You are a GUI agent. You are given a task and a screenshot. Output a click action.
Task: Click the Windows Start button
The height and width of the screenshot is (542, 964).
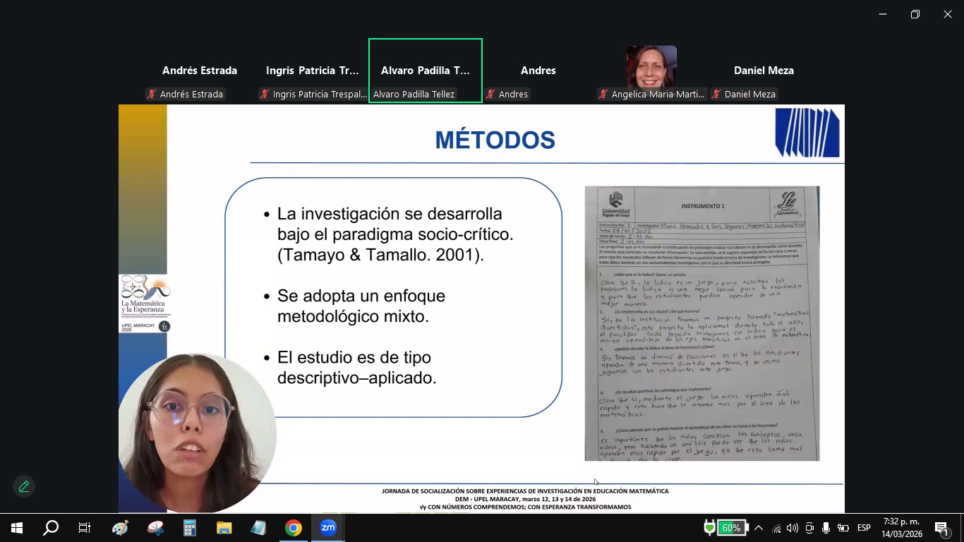coord(16,528)
